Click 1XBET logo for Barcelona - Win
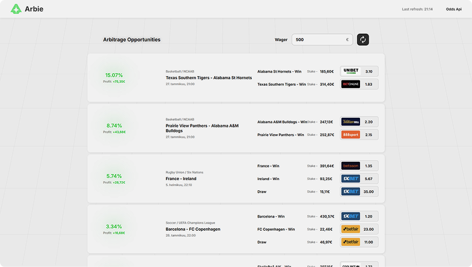The width and height of the screenshot is (472, 267). [x=350, y=216]
